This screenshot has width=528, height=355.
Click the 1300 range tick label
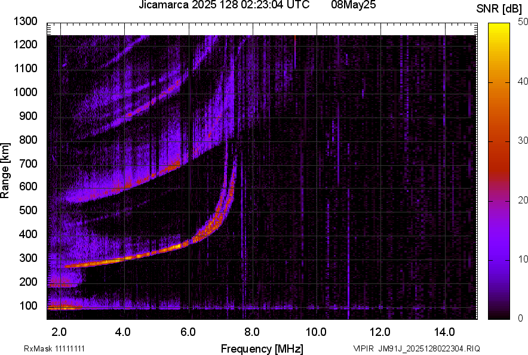click(x=25, y=21)
